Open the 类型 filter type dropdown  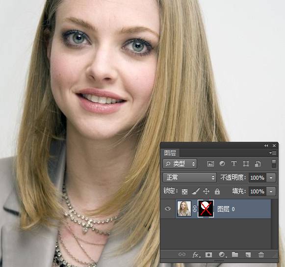click(x=180, y=164)
